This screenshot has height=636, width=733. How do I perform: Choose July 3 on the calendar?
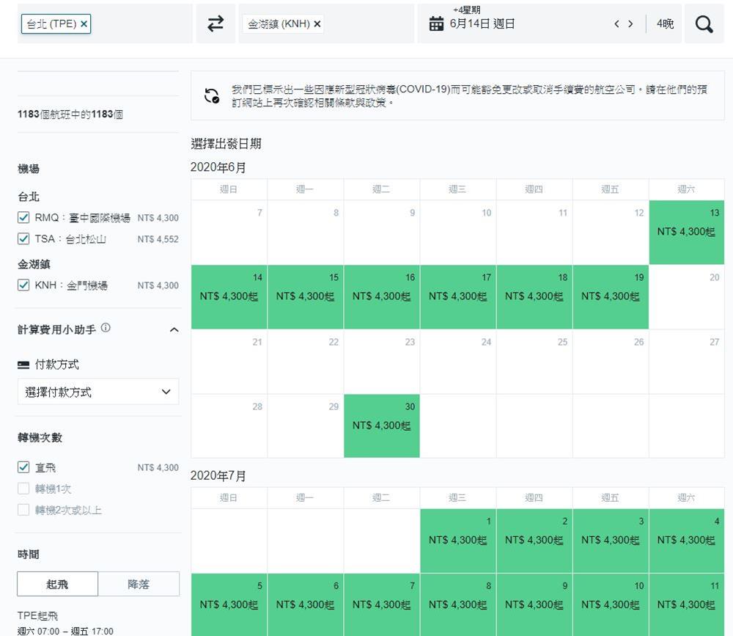[x=611, y=541]
